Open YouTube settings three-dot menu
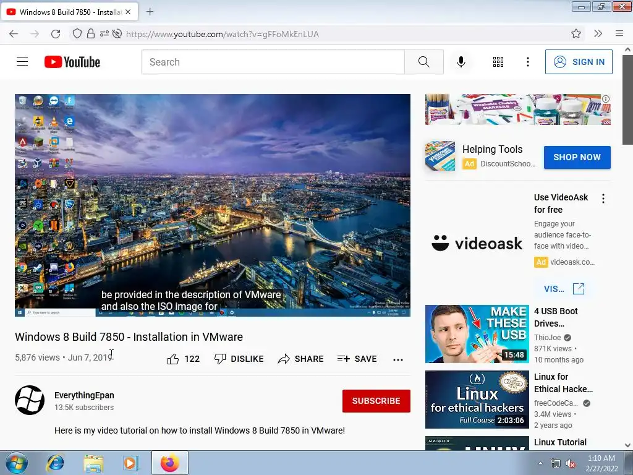Screen dimensions: 633x475 (x=528, y=62)
